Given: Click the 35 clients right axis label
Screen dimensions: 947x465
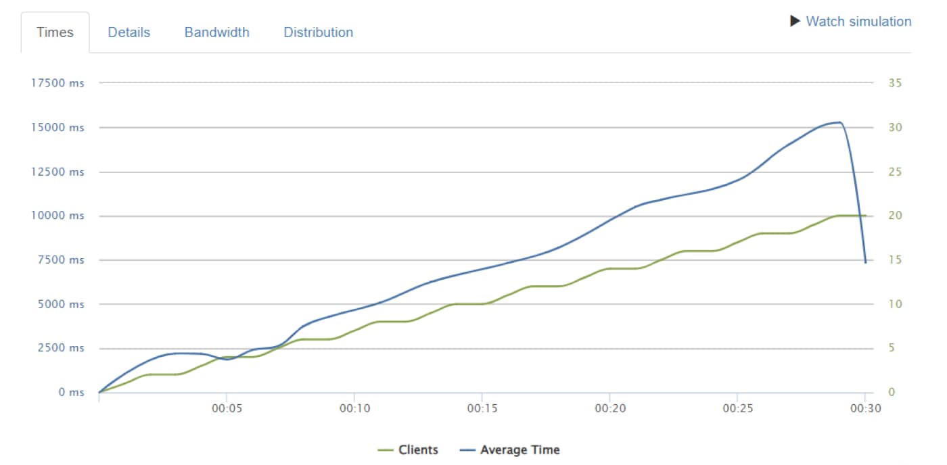Looking at the screenshot, I should [x=895, y=83].
